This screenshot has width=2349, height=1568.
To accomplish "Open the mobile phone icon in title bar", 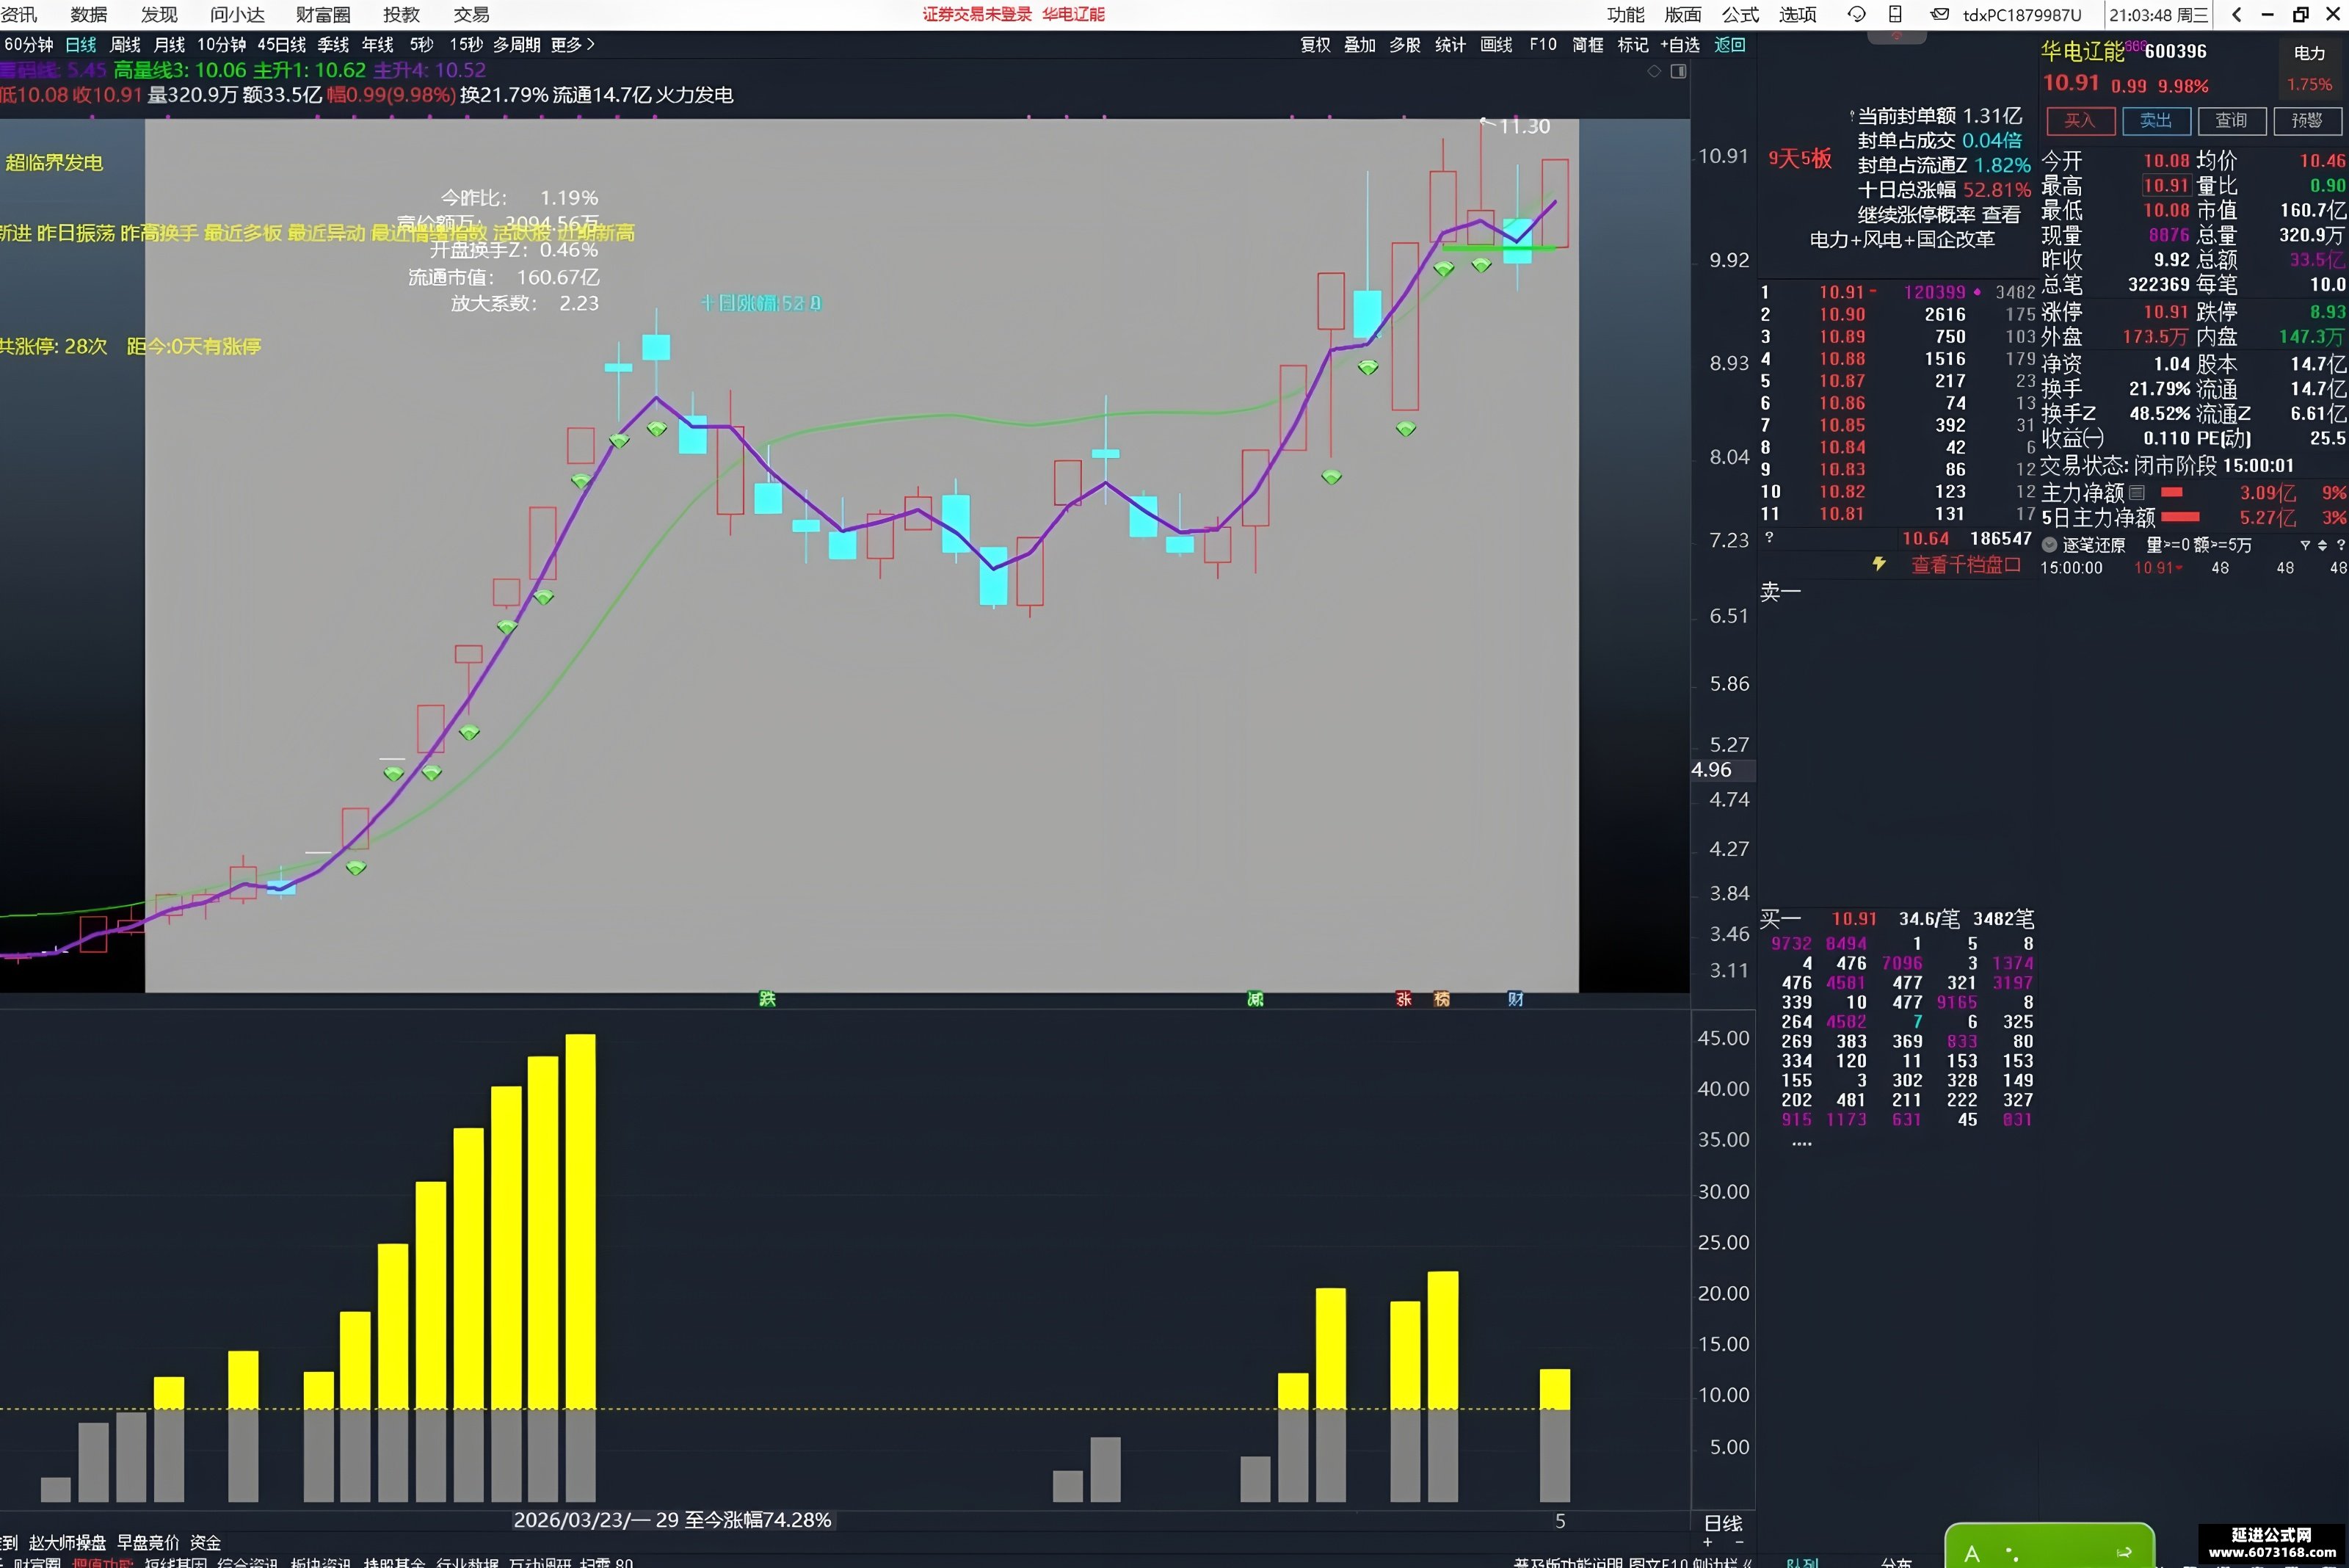I will 1895,14.
